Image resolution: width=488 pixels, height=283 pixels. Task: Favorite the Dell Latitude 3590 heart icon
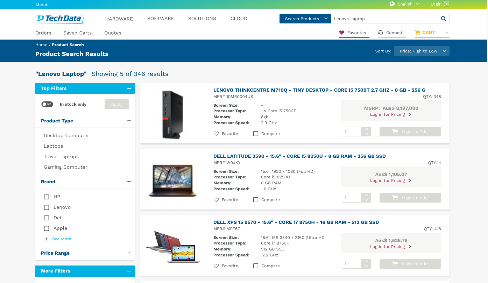pos(216,200)
